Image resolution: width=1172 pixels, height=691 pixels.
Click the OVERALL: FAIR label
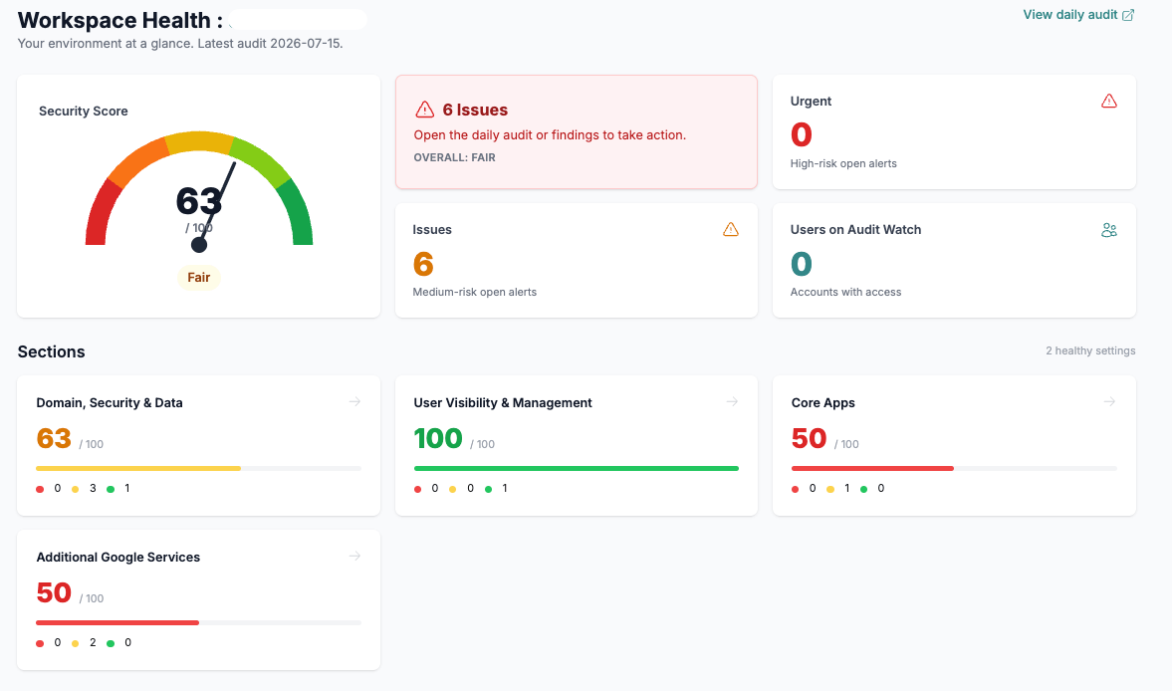[454, 157]
